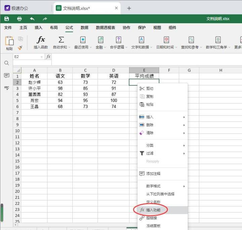This screenshot has width=242, height=230.
Task: Switch to the 布局 ribbon tab
Action: pos(54,28)
